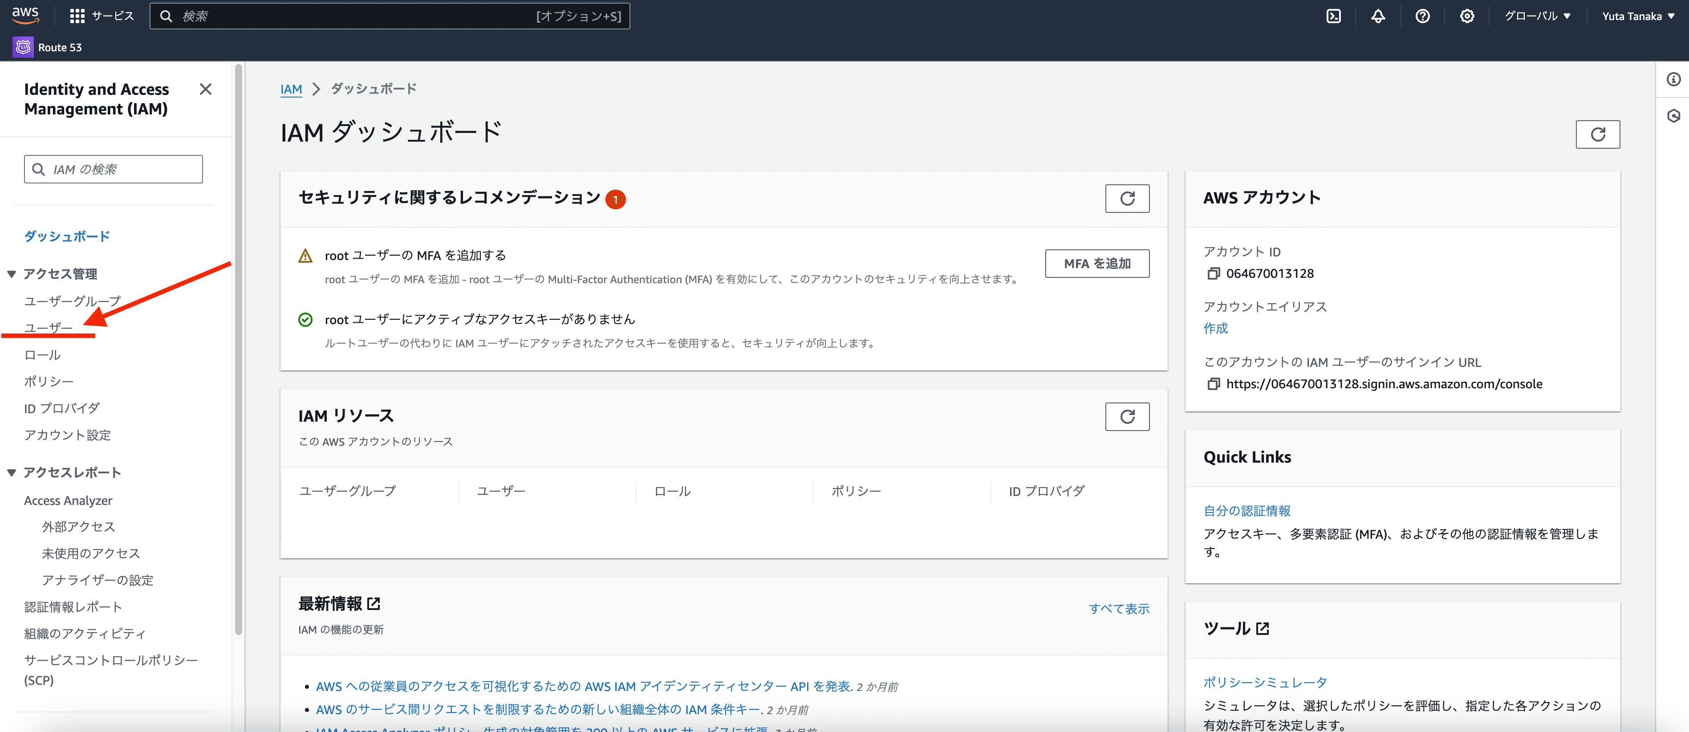Screen dimensions: 1689x732
Task: Open ロール in the sidebar
Action: click(x=42, y=354)
